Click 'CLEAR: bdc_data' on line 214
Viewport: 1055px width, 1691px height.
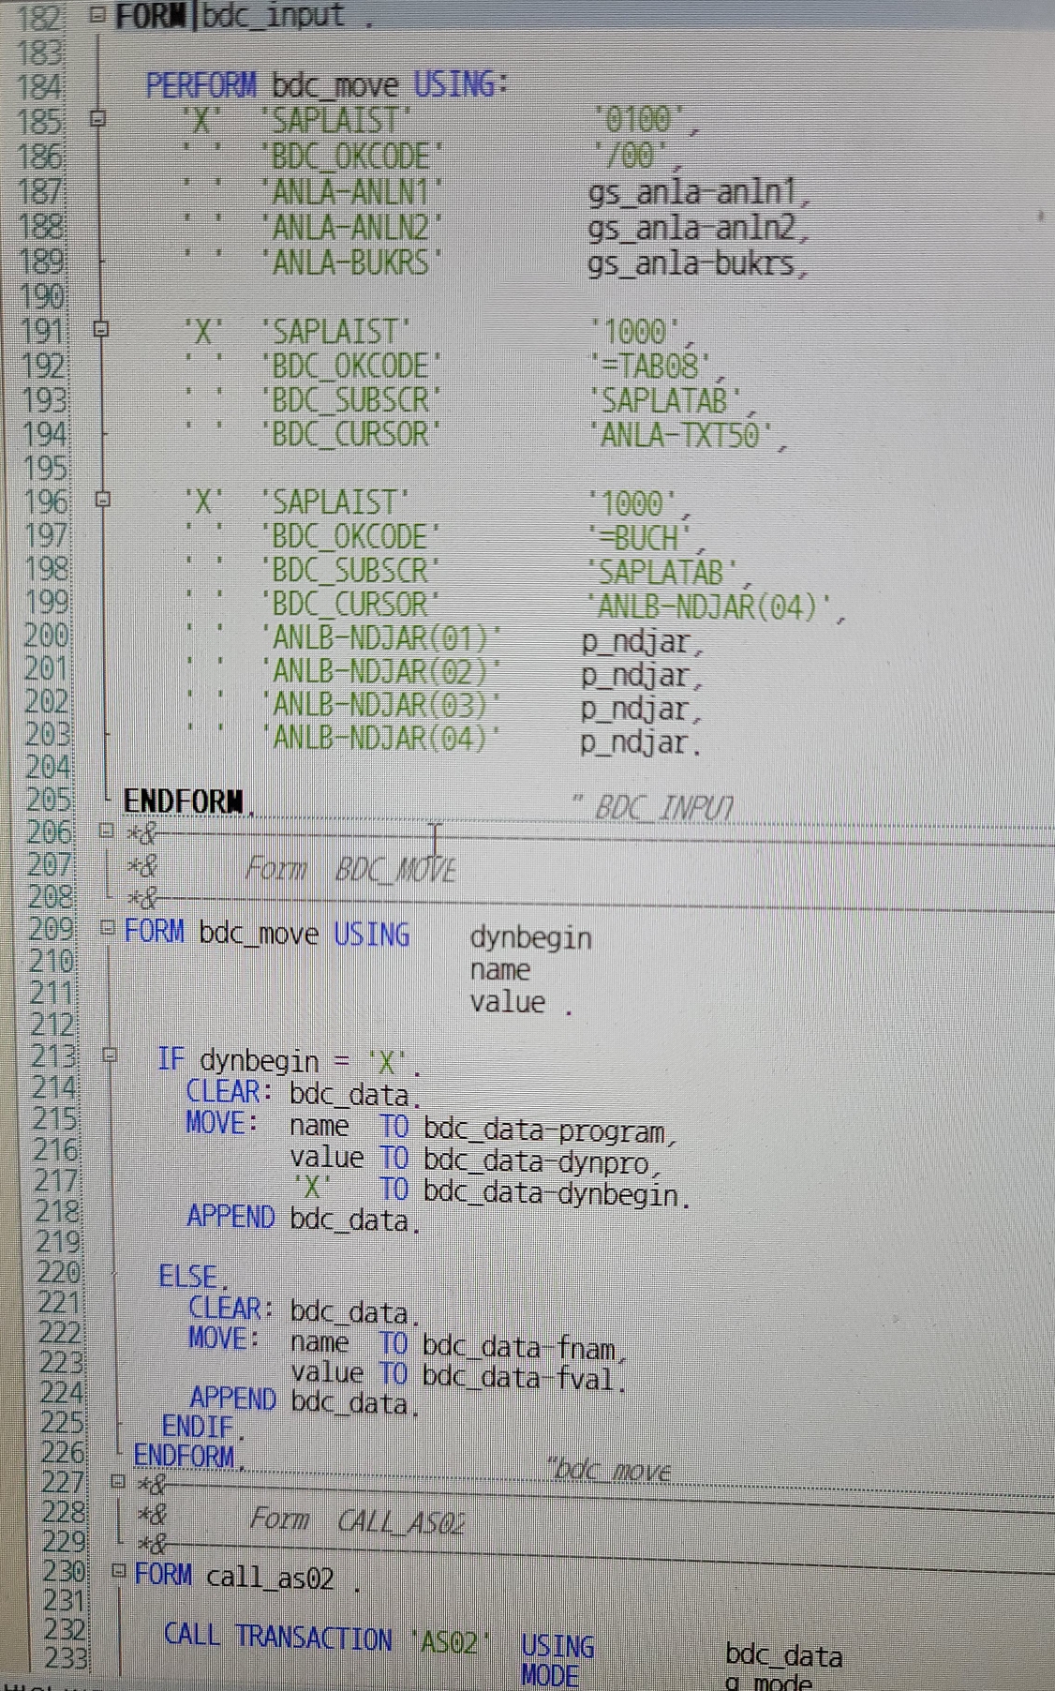(298, 1093)
